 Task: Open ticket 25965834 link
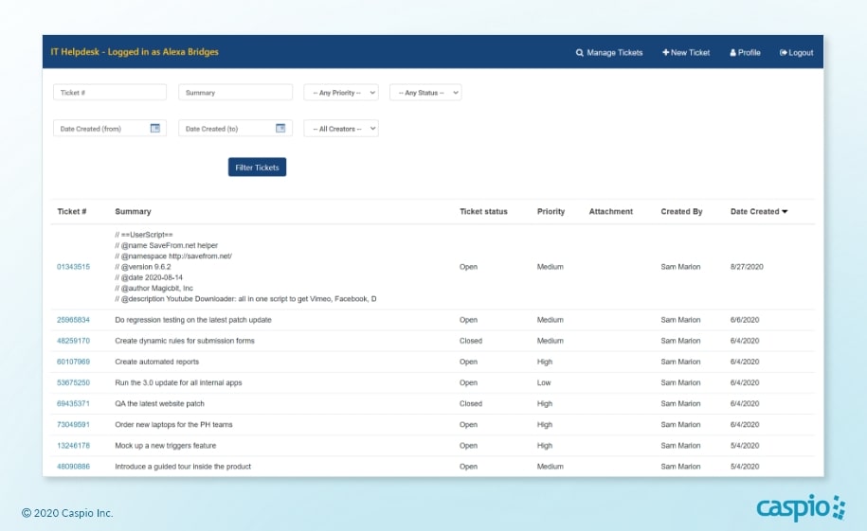pyautogui.click(x=73, y=320)
